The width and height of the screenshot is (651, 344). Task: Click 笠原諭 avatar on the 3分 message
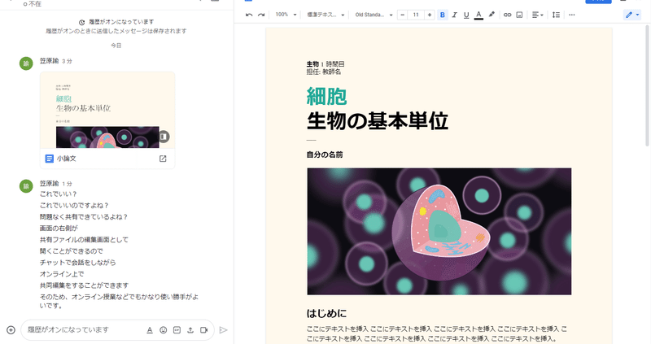(x=26, y=63)
